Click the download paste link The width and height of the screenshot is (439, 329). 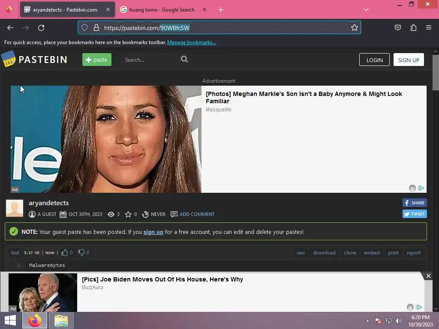(x=324, y=253)
